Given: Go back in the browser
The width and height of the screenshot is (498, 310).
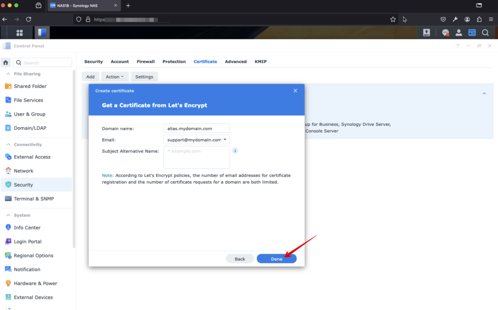Looking at the screenshot, I should (x=5, y=19).
